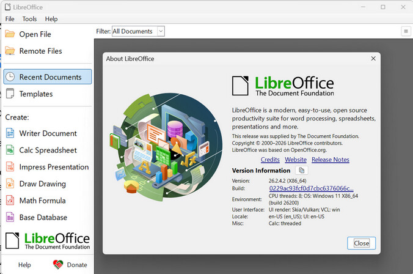The height and width of the screenshot is (274, 413).
Task: Click the Open File folder icon
Action: tap(10, 34)
